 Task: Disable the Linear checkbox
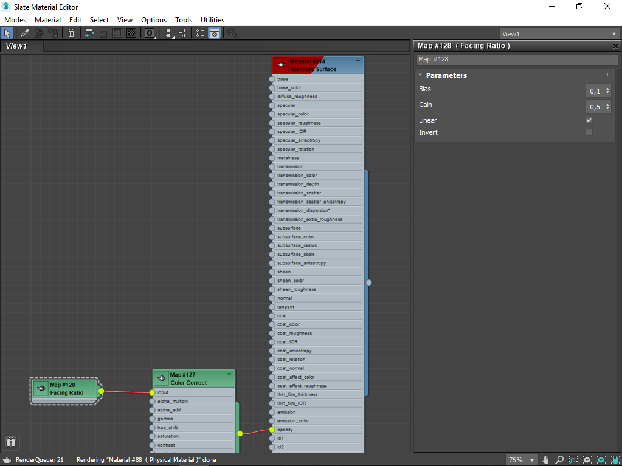(589, 120)
